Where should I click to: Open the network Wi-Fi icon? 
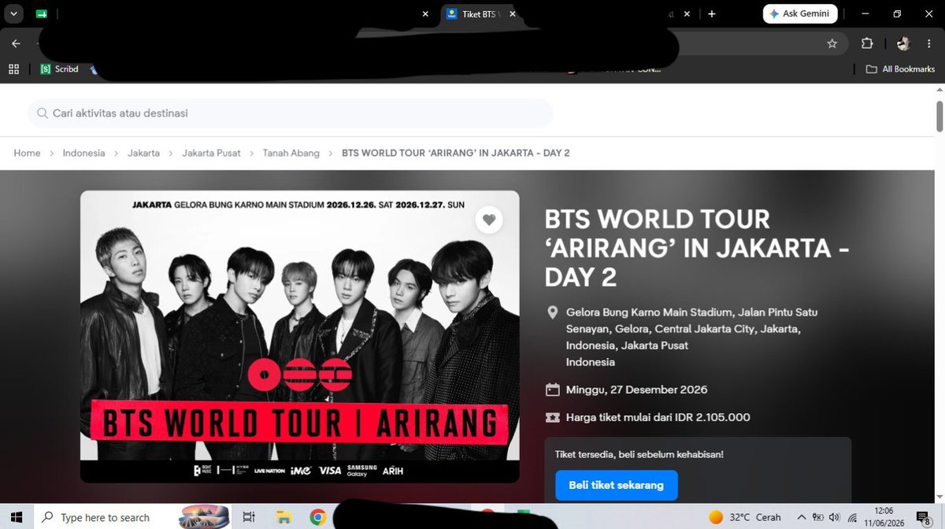pyautogui.click(x=850, y=517)
